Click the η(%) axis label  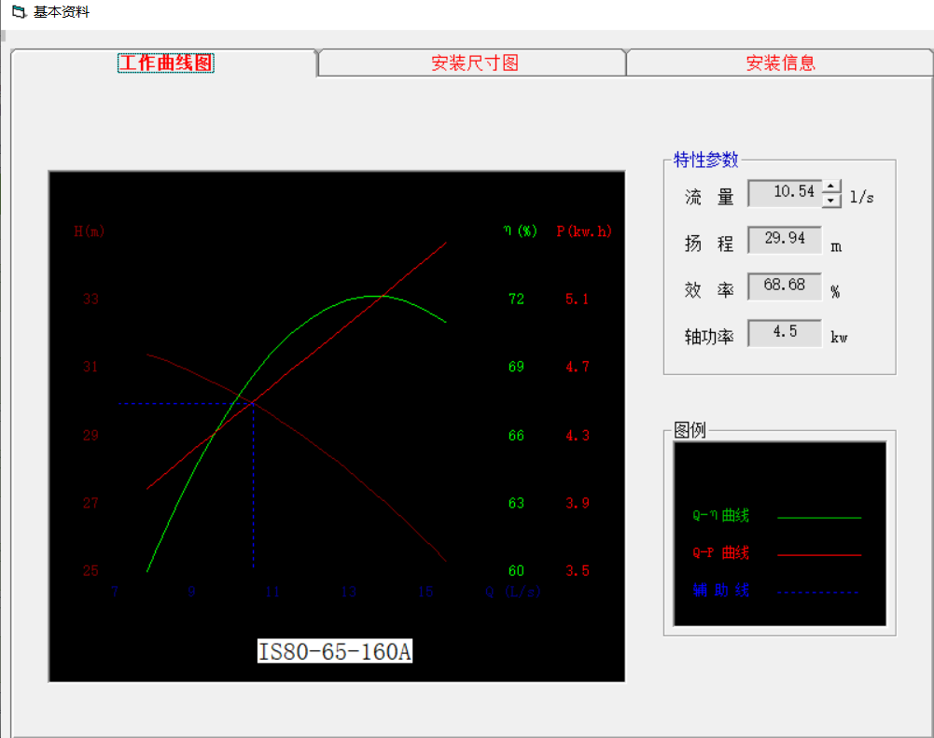pos(520,231)
